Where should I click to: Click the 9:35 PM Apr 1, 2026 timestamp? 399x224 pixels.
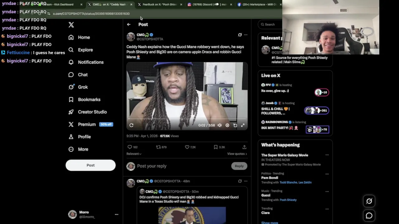pos(142,136)
